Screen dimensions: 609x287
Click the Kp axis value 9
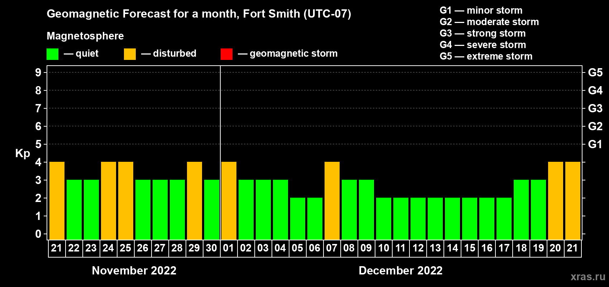pyautogui.click(x=38, y=72)
